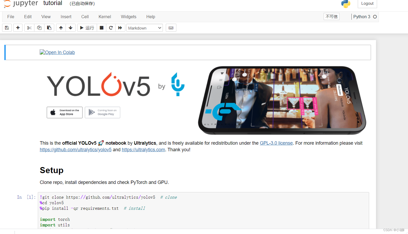Image resolution: width=408 pixels, height=234 pixels.
Task: Click the import torch code line
Action: point(55,219)
